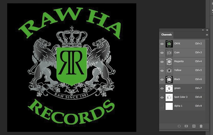This screenshot has width=213, height=135.
Task: Click the Cyan channel name
Action: pos(177,52)
